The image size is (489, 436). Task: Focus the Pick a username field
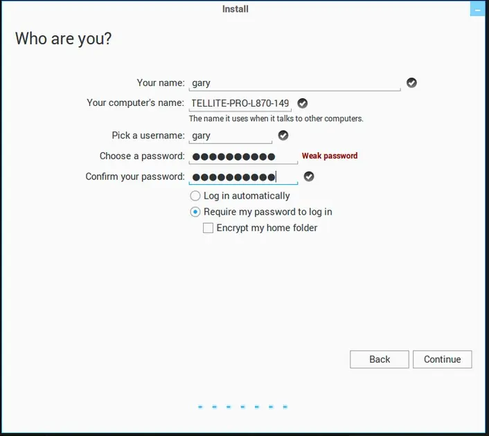pyautogui.click(x=230, y=136)
